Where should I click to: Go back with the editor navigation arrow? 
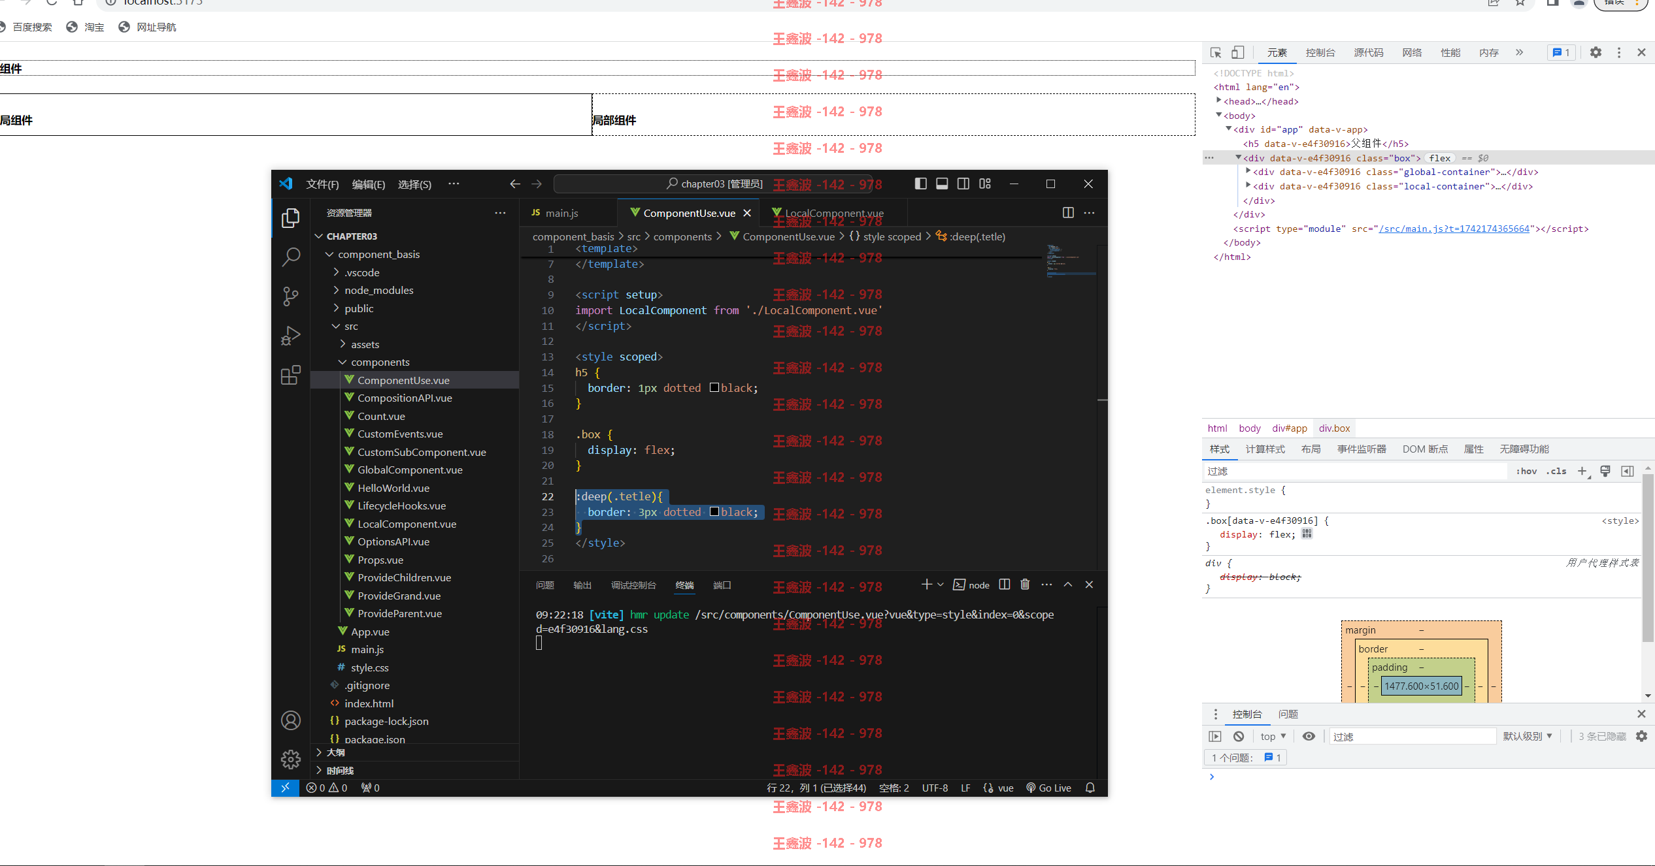515,184
